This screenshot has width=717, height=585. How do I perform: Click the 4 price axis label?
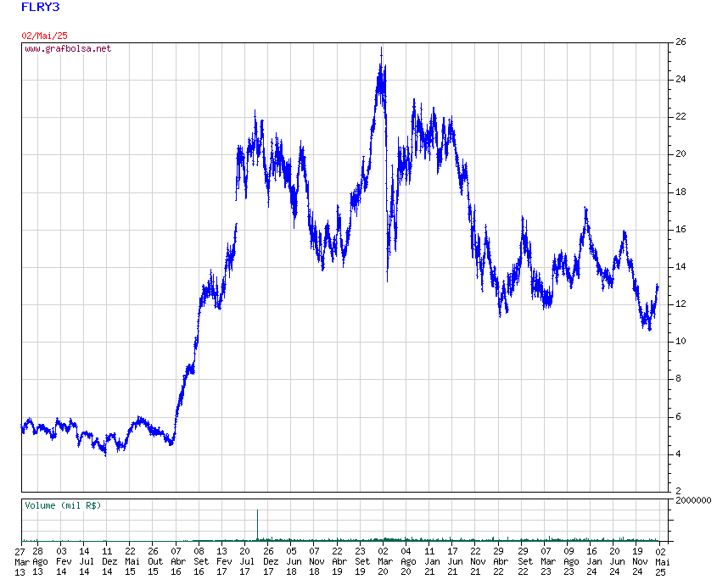(x=678, y=454)
